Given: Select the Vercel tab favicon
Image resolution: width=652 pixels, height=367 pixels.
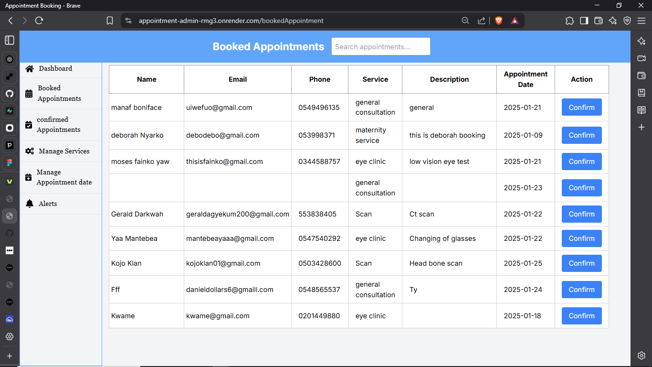Looking at the screenshot, I should pyautogui.click(x=9, y=181).
